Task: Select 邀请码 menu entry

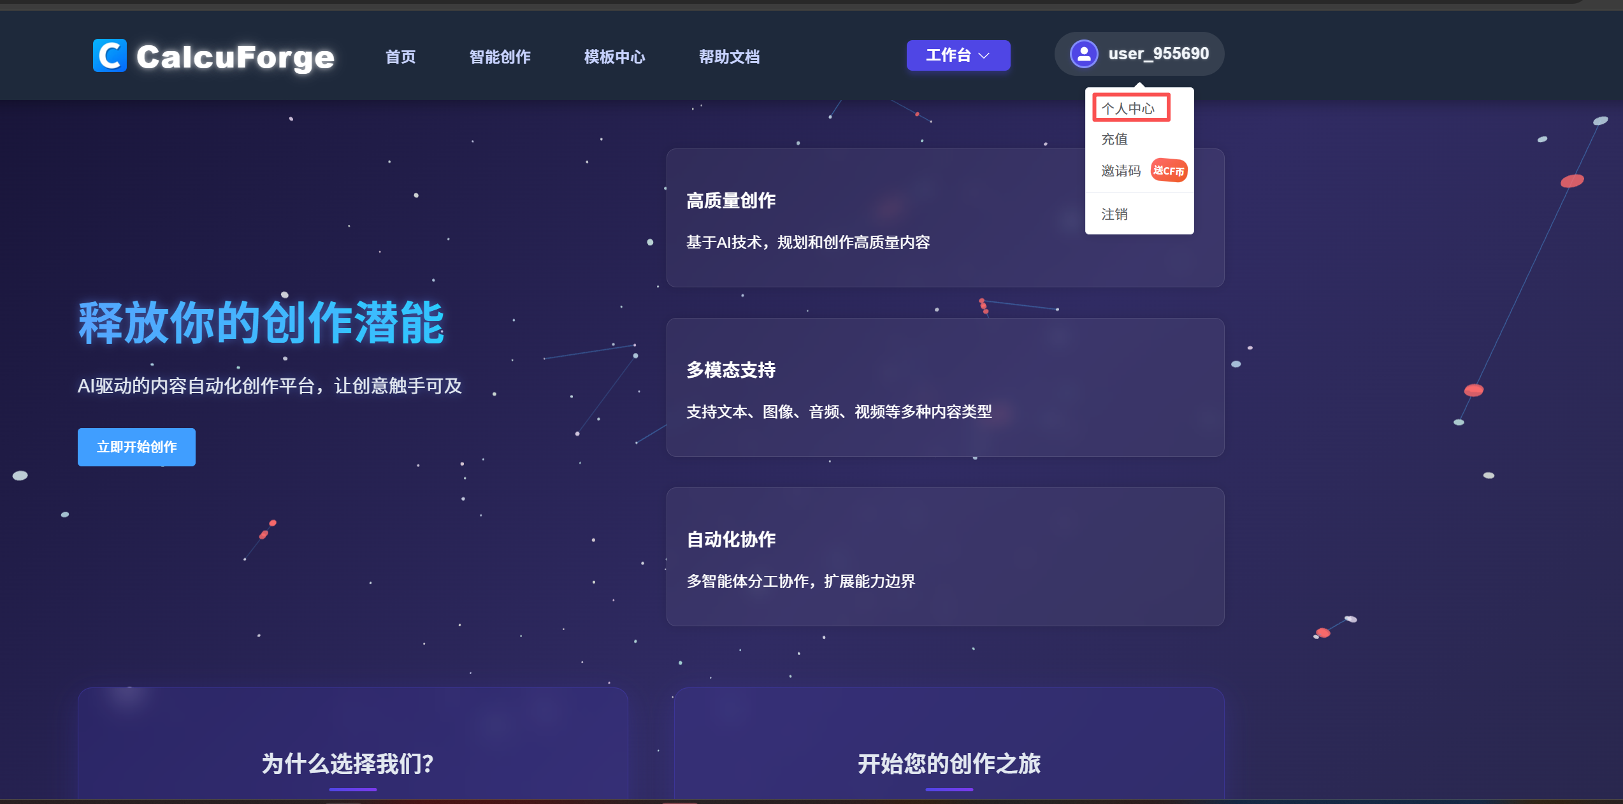Action: (1120, 171)
